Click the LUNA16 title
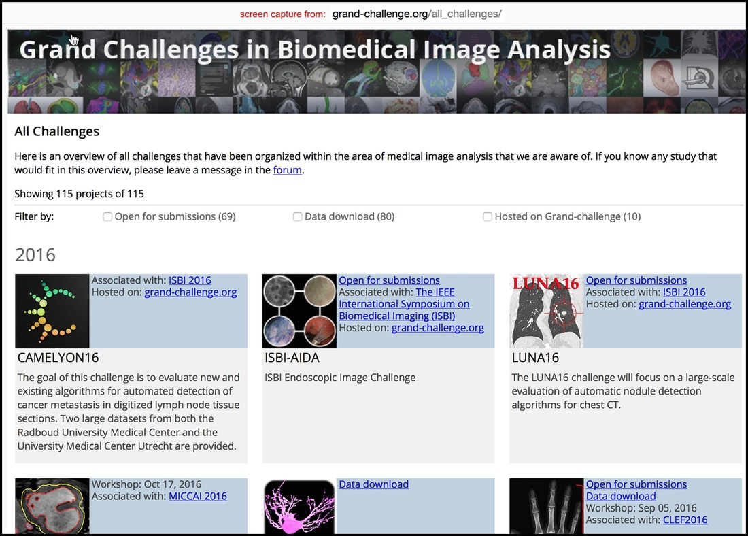The height and width of the screenshot is (536, 748). point(535,358)
